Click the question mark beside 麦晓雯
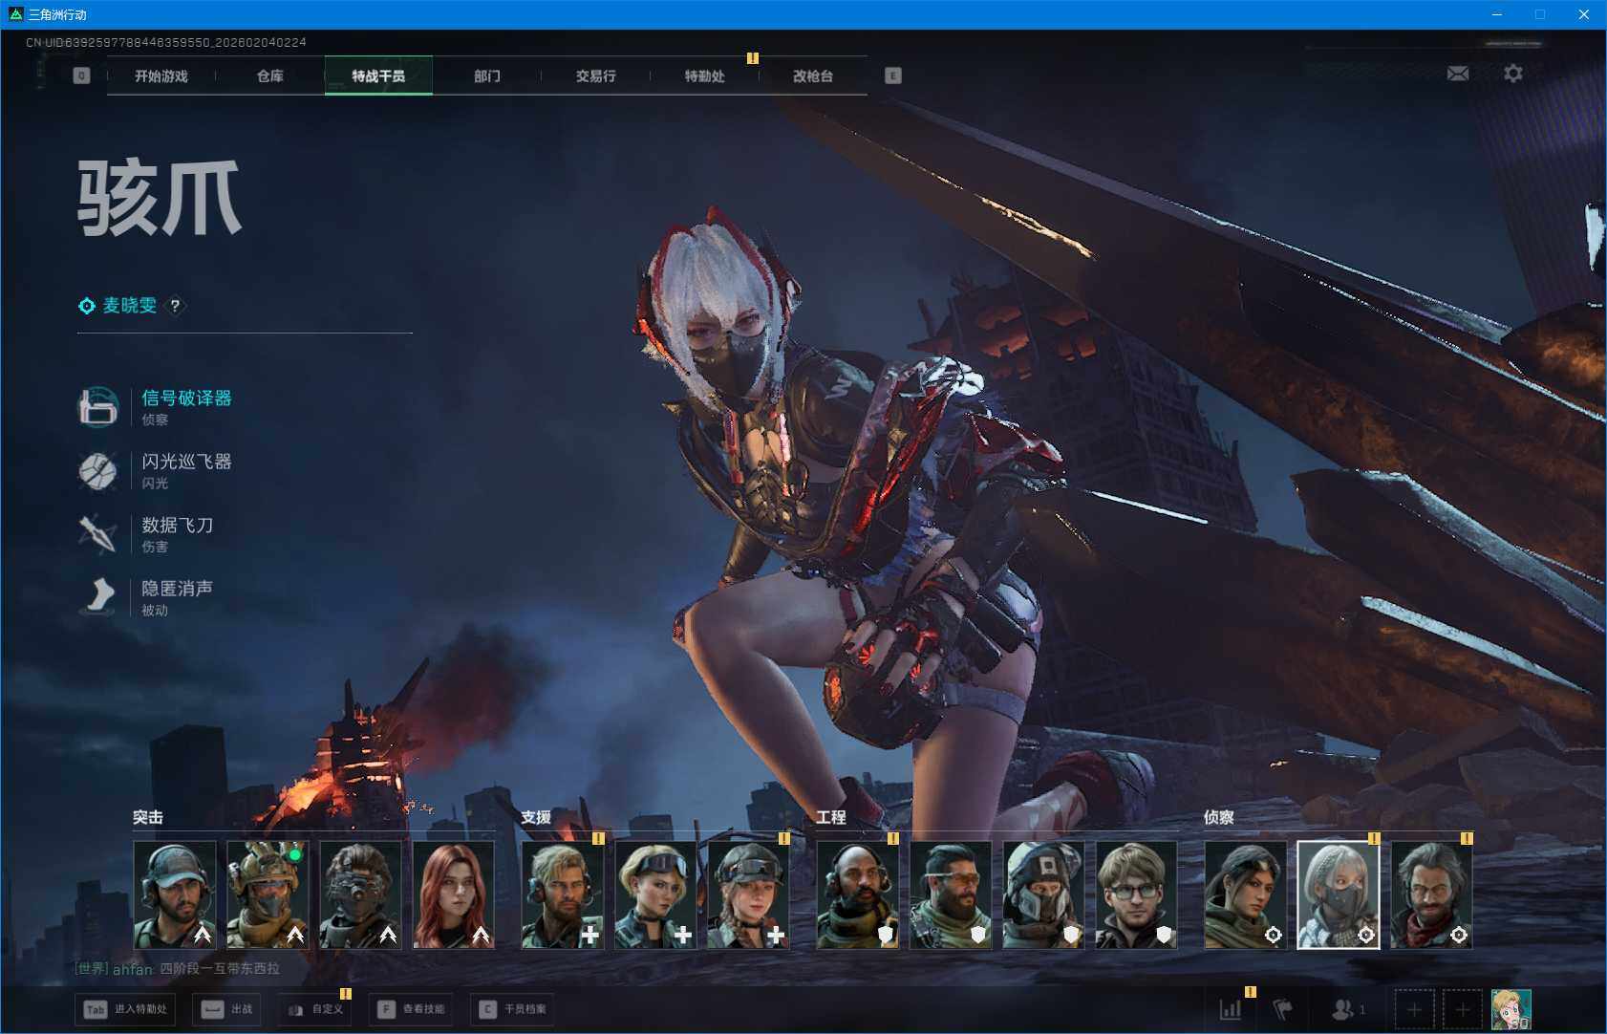Viewport: 1607px width, 1034px height. tap(175, 306)
